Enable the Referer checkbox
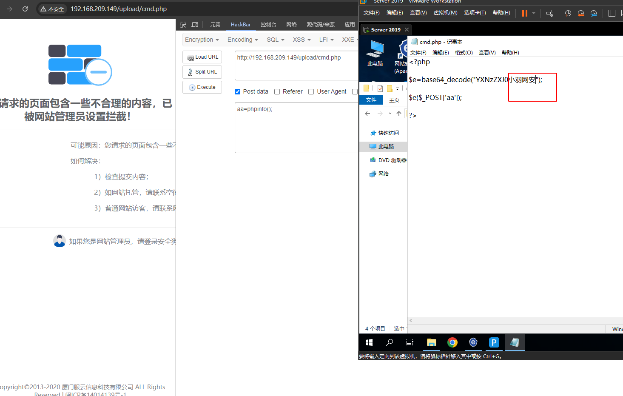 pos(277,91)
